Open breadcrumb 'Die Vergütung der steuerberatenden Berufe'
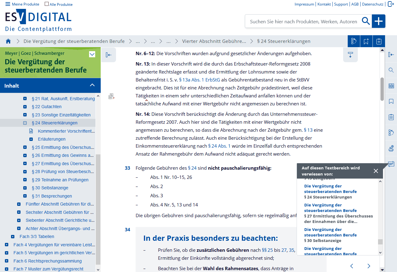397x272 pixels. click(74, 41)
